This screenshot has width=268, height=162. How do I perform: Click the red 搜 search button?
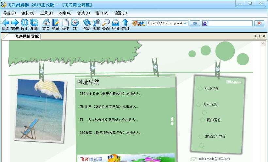point(259,23)
